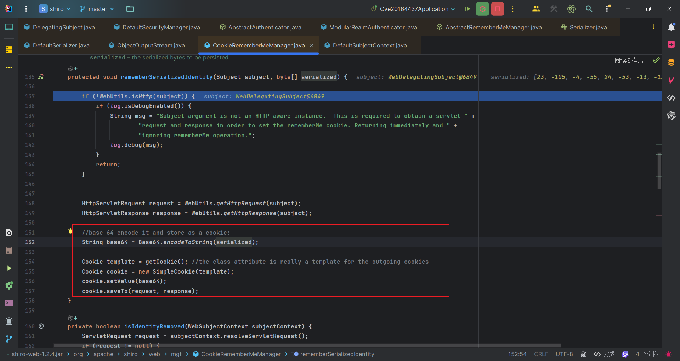Click the horizontal editor scrollbar
The height and width of the screenshot is (361, 680).
point(307,345)
